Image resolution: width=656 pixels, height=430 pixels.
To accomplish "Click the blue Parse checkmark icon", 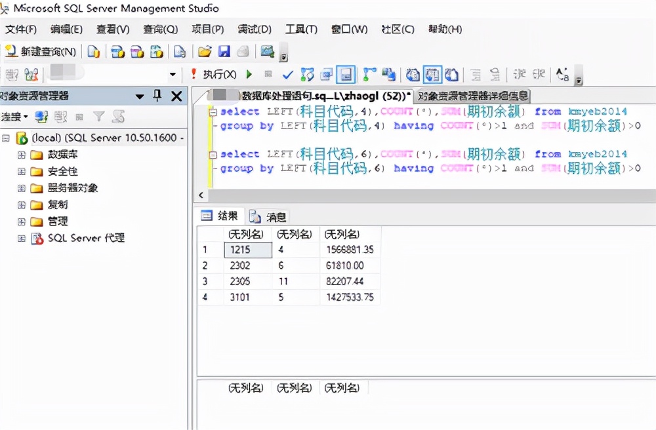I will click(x=287, y=74).
